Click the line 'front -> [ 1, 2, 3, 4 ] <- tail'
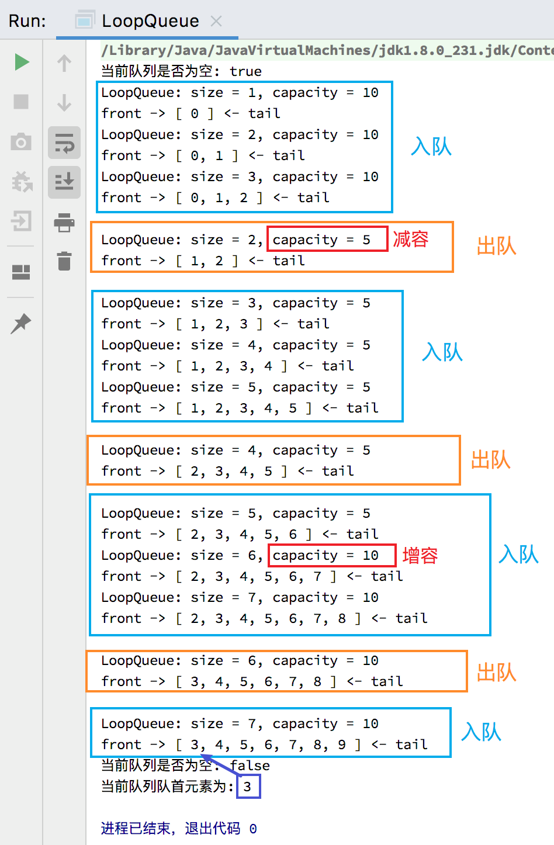 (227, 366)
